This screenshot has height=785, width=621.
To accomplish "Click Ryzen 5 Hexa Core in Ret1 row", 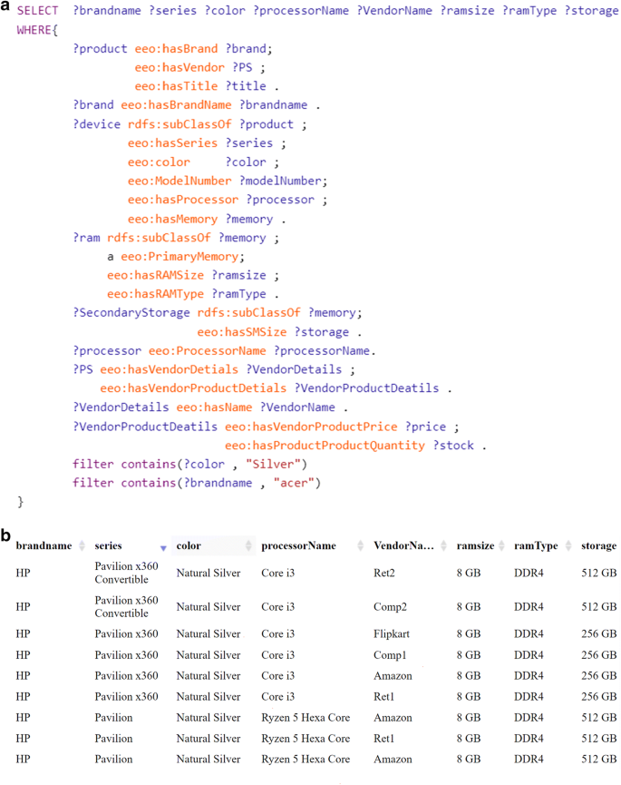I will click(x=306, y=739).
